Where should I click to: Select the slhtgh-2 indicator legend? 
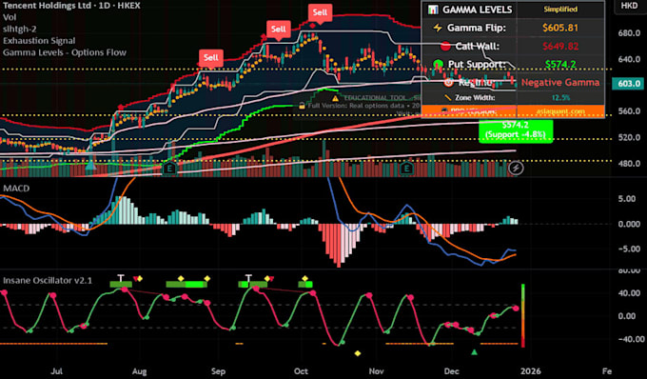pos(19,29)
